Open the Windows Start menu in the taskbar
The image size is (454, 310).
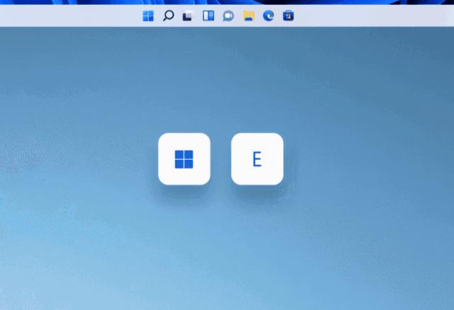pyautogui.click(x=148, y=16)
